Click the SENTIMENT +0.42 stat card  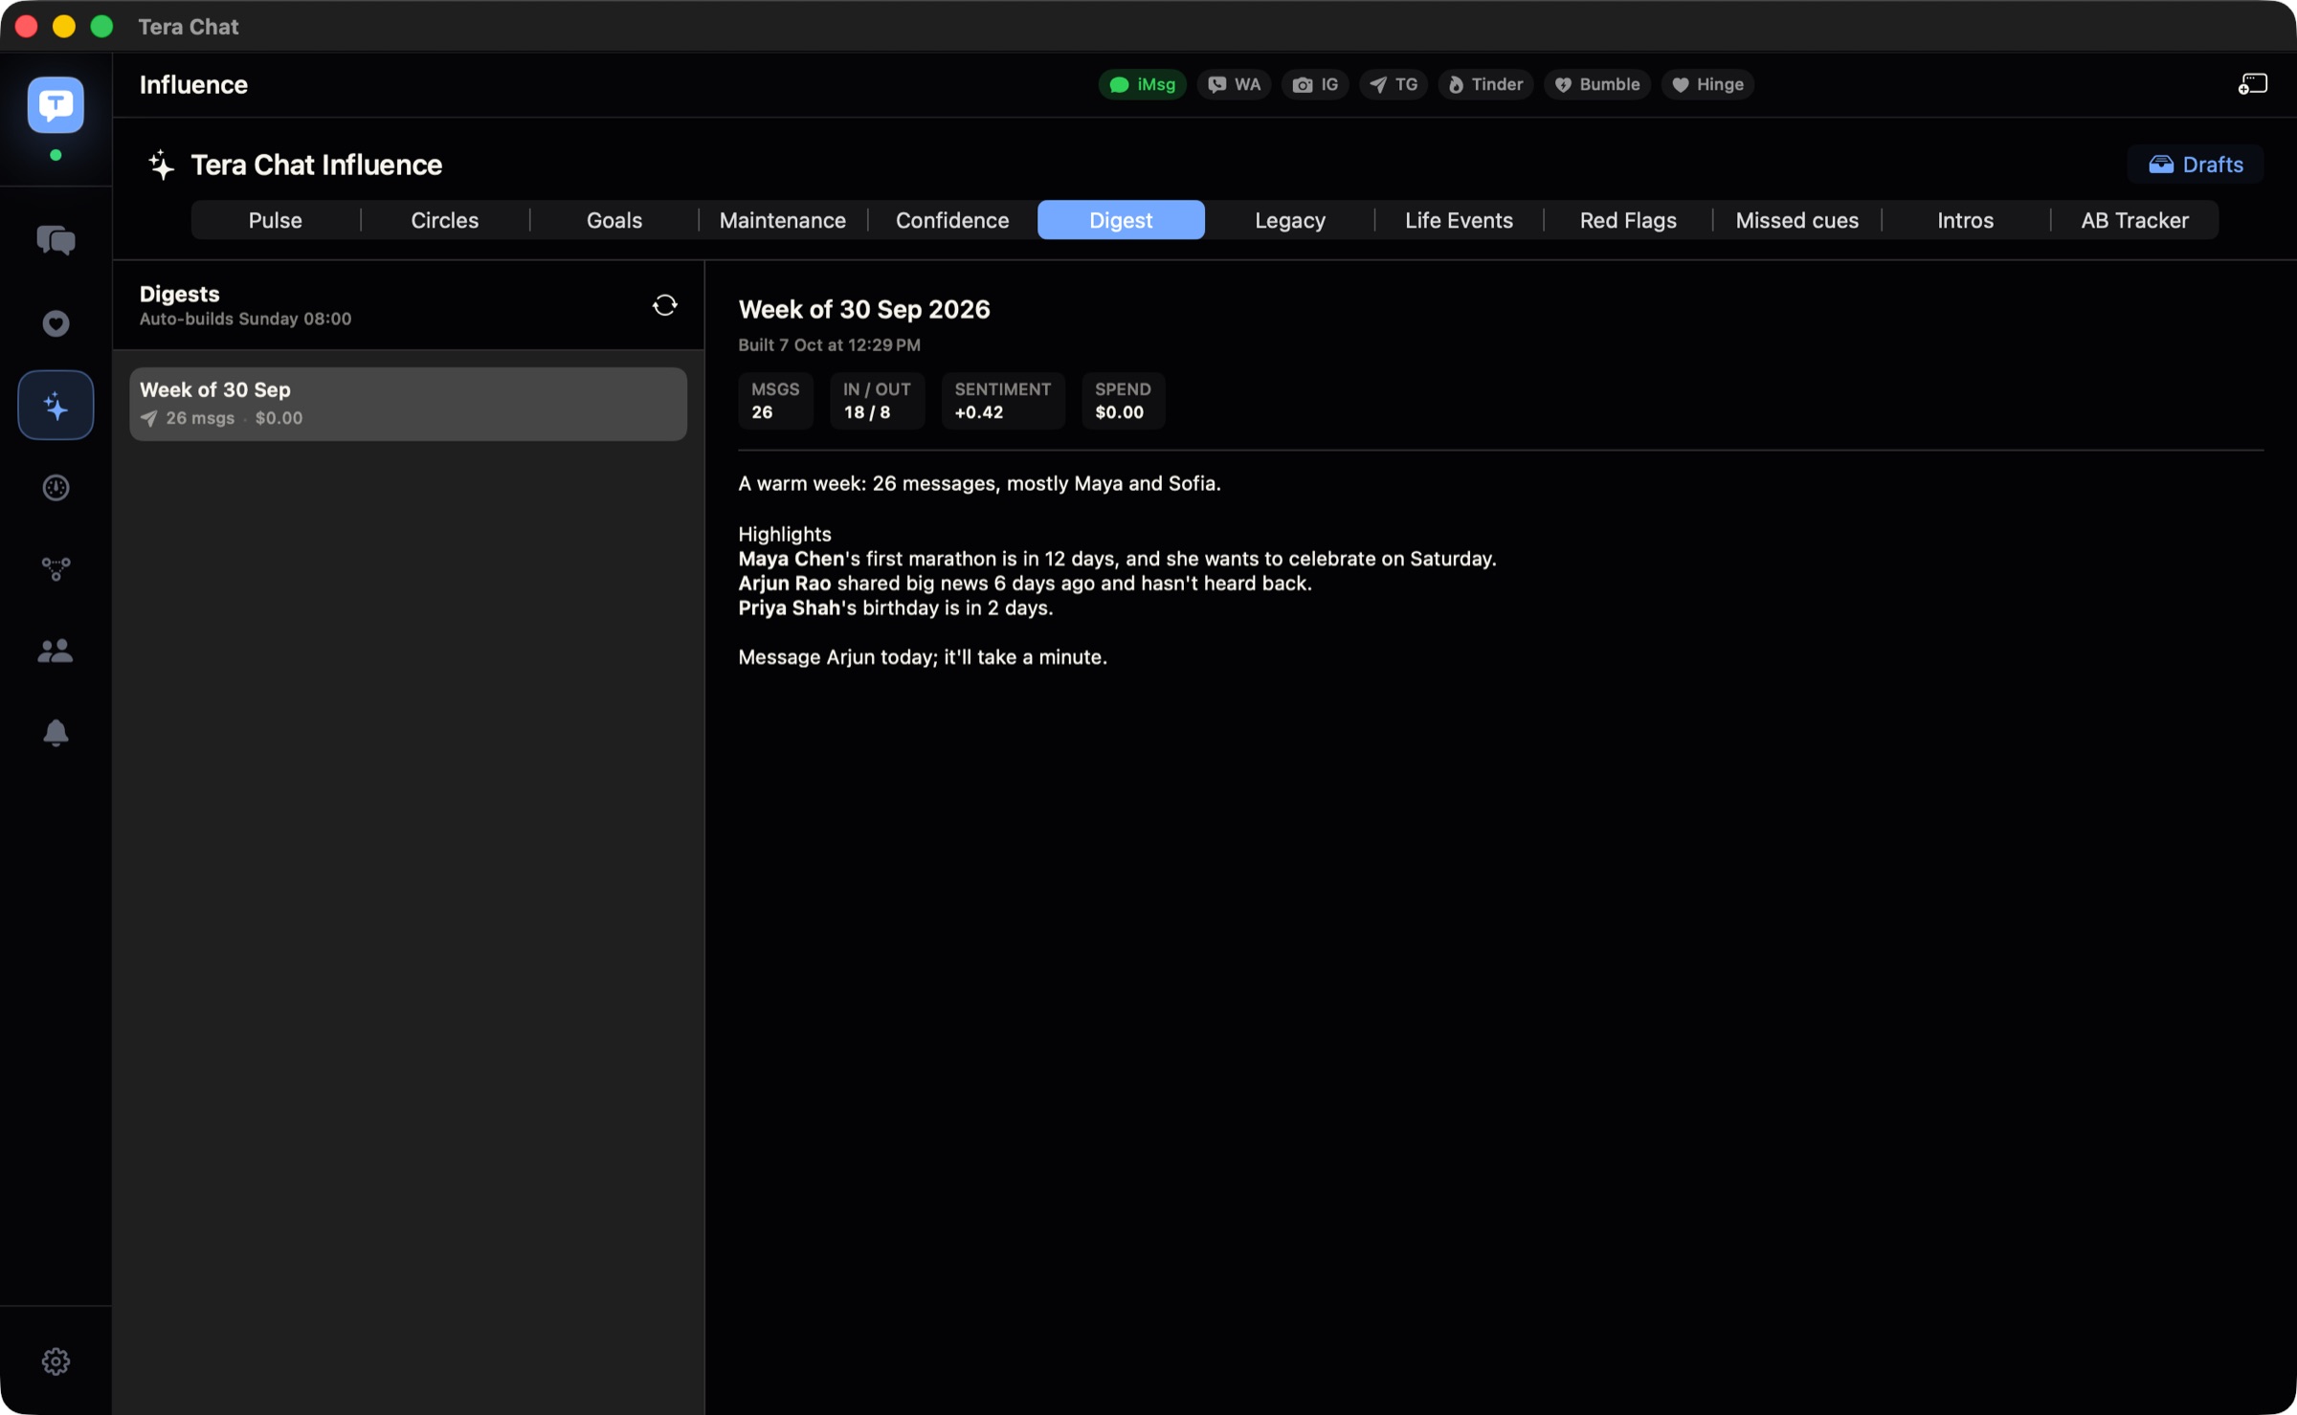click(1003, 401)
